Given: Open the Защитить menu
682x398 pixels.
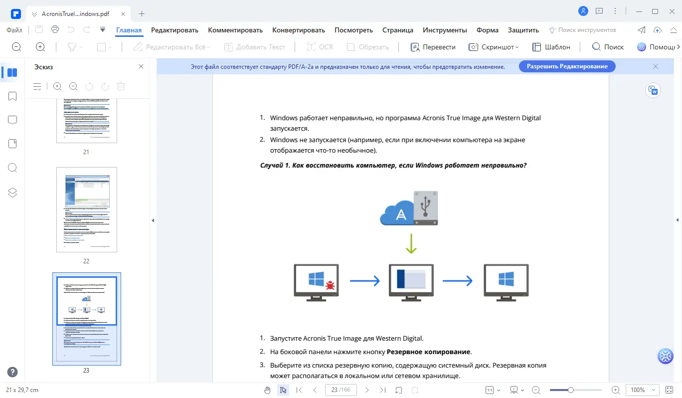Looking at the screenshot, I should pos(523,30).
